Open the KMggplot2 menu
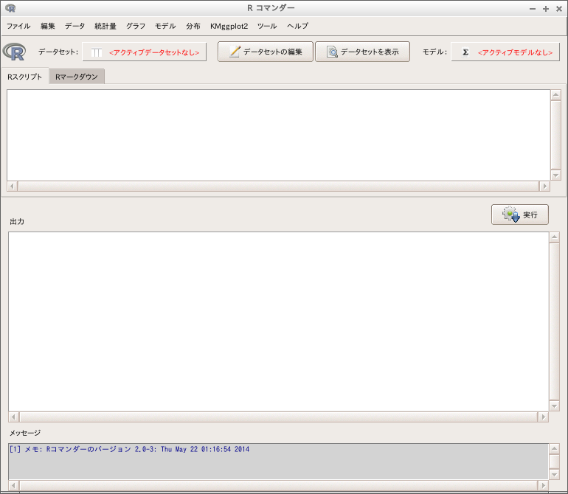The height and width of the screenshot is (494, 568). pyautogui.click(x=229, y=26)
